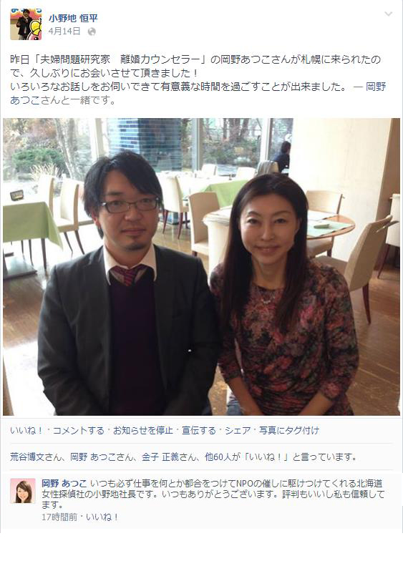Open the posted photo of two people
403x561 pixels.
click(x=202, y=266)
